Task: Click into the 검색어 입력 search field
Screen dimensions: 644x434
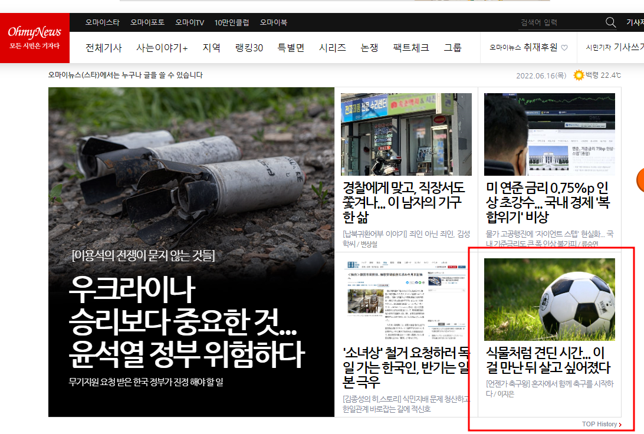Action: pos(561,22)
